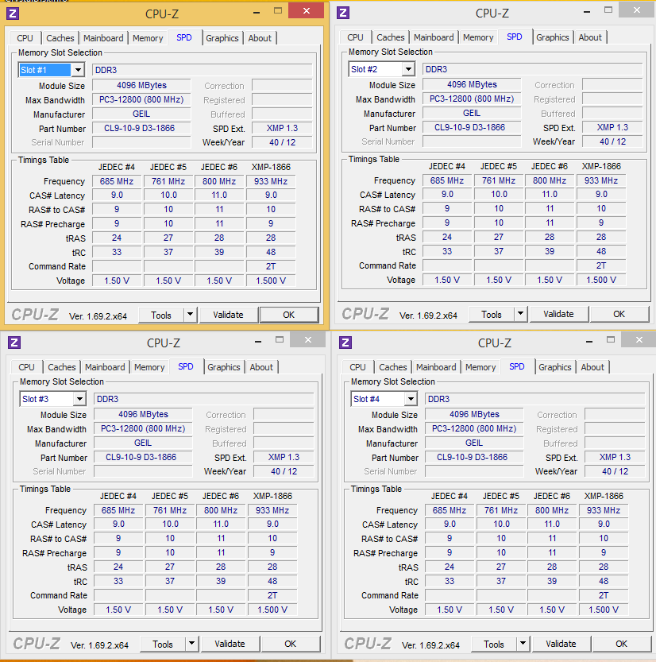Click Module Size field in Slot #3 window
Screen dimensions: 656x662
click(143, 414)
